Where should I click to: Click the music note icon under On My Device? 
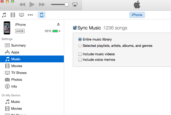tap(7, 102)
